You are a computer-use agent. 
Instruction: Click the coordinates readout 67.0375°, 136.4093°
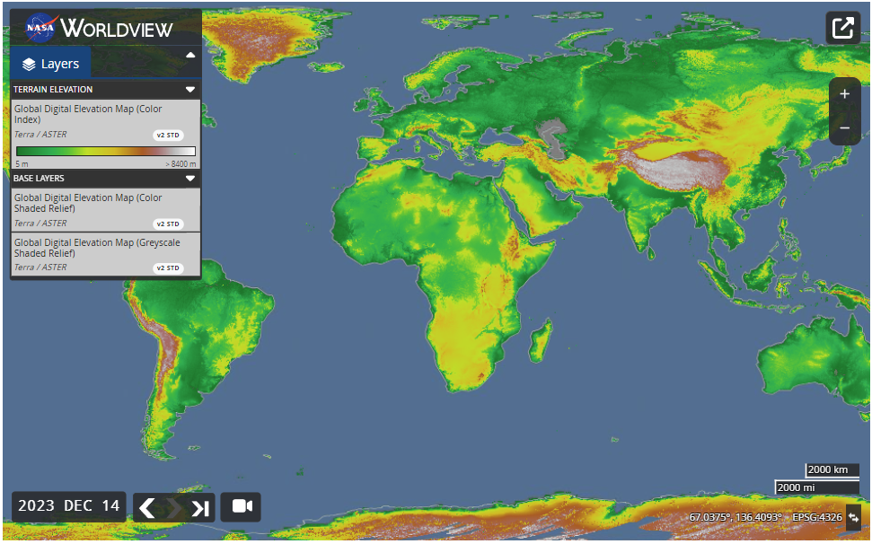(735, 517)
